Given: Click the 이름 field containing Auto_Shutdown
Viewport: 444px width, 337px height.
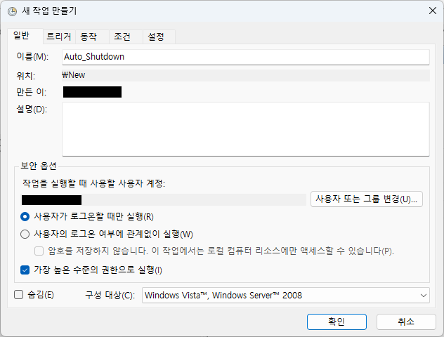Looking at the screenshot, I should click(x=246, y=57).
